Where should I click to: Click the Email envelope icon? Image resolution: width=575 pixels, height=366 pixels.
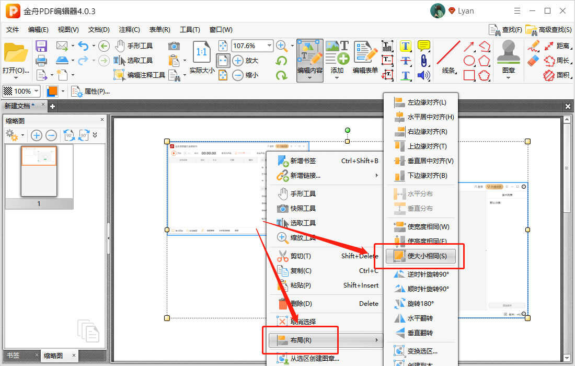(62, 46)
